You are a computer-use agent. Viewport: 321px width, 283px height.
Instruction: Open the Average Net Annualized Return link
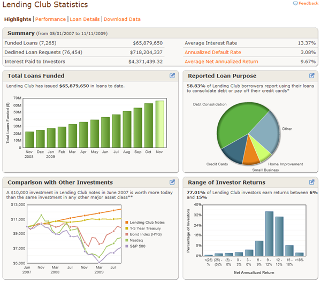pos(221,62)
